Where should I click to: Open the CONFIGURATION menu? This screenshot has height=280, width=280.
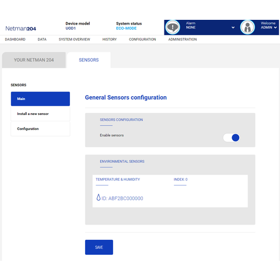coord(142,40)
